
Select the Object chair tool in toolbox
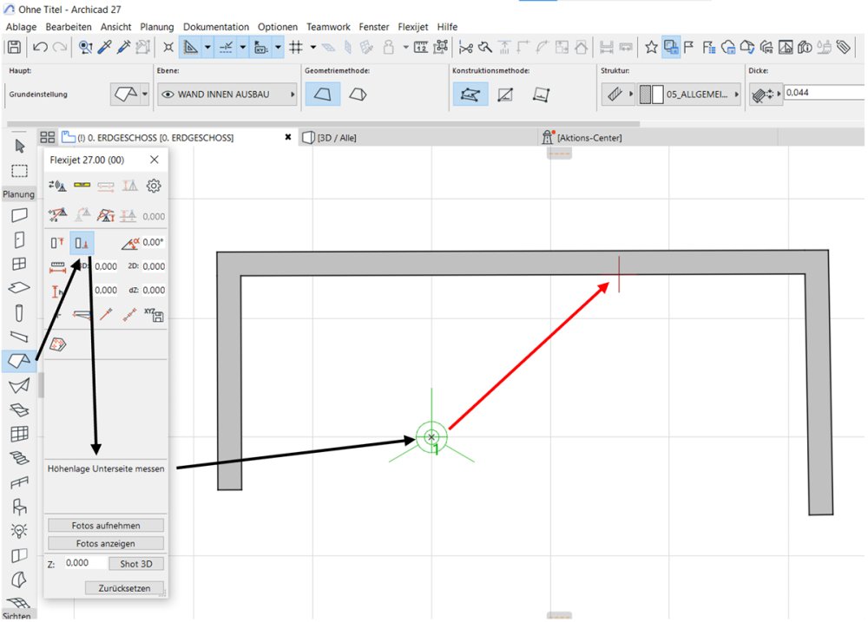tap(19, 507)
